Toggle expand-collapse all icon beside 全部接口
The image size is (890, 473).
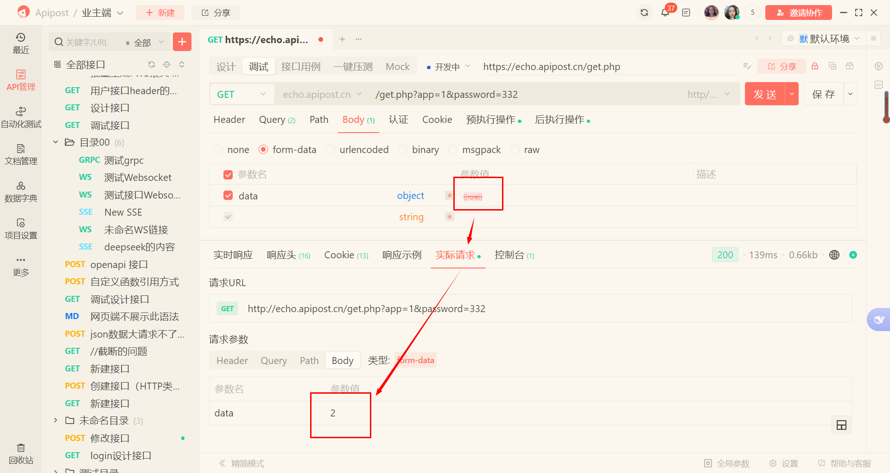[x=182, y=64]
